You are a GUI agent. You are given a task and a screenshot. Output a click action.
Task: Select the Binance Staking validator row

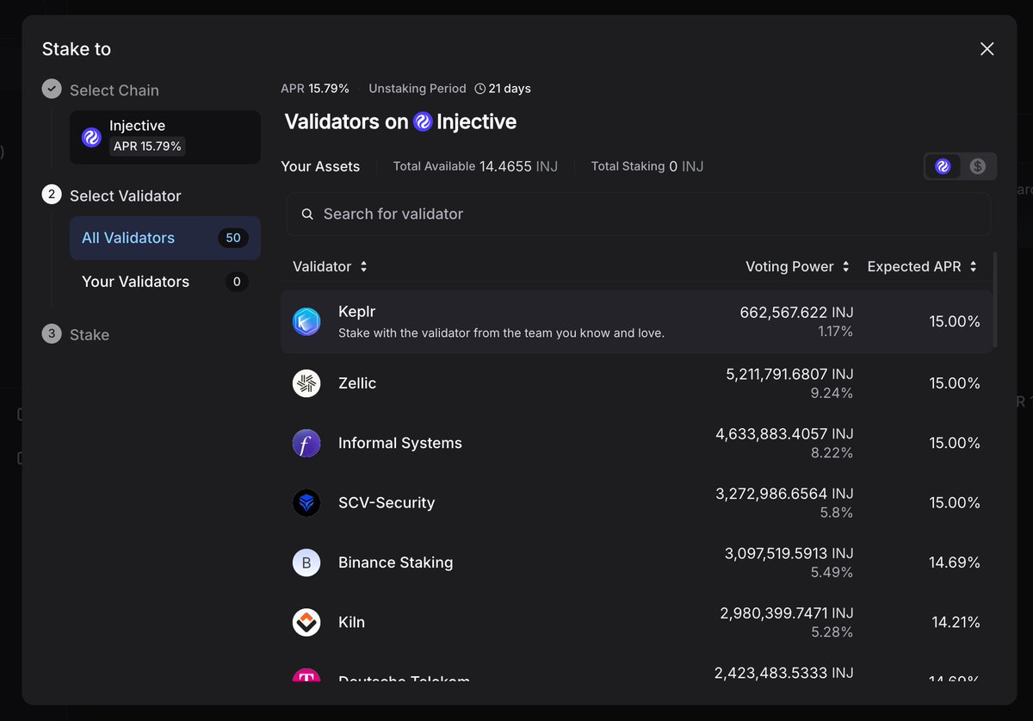[636, 563]
